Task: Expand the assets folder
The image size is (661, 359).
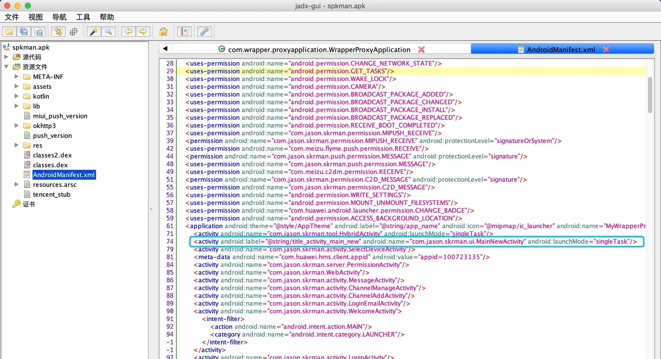Action: pos(17,86)
